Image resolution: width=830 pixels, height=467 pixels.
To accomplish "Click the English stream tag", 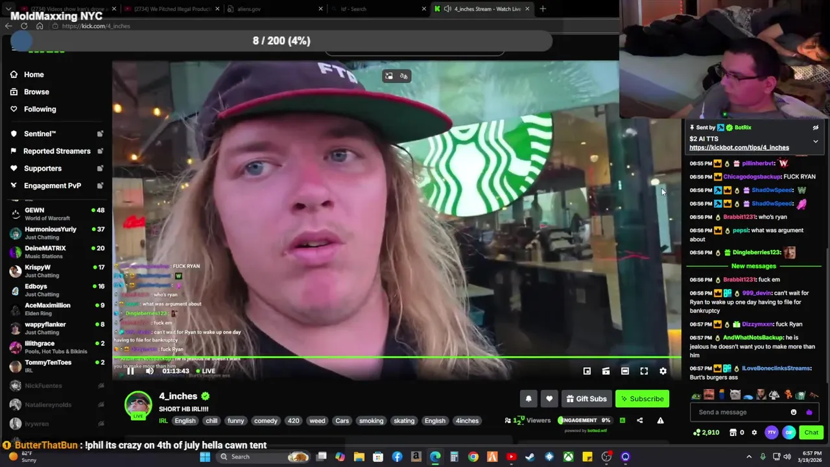I will 185,421.
